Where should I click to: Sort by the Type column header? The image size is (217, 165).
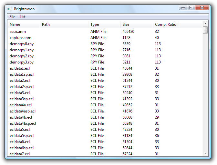point(105,24)
